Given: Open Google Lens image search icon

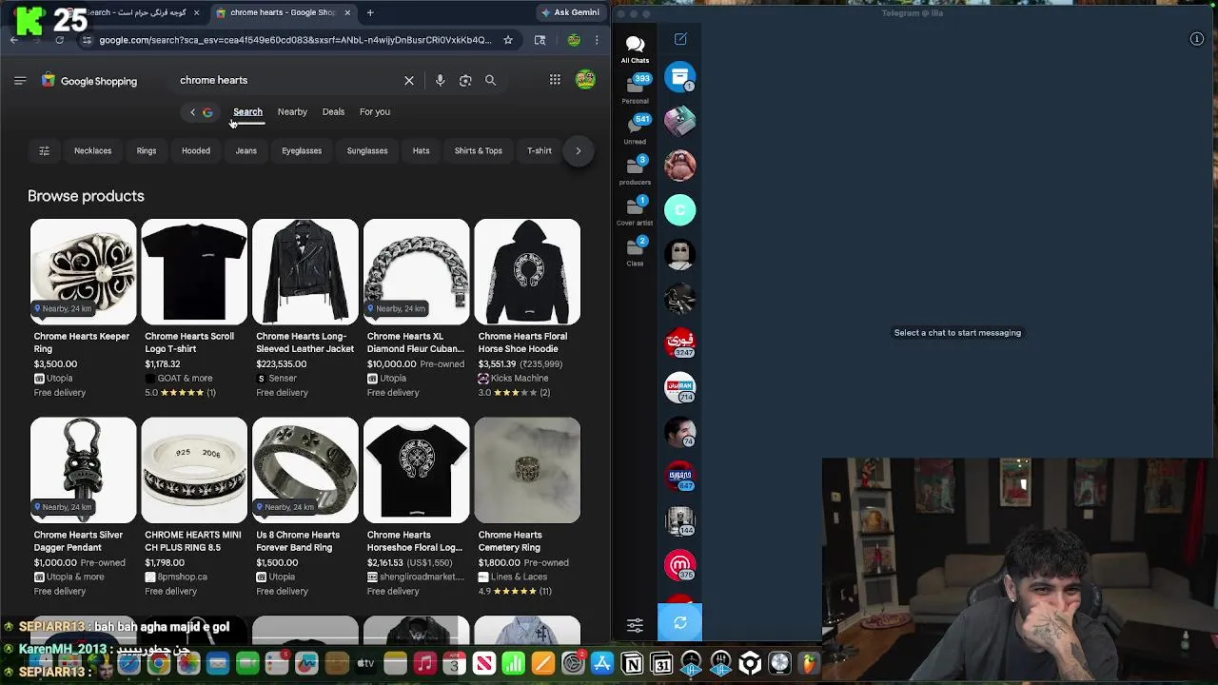Looking at the screenshot, I should pyautogui.click(x=465, y=81).
